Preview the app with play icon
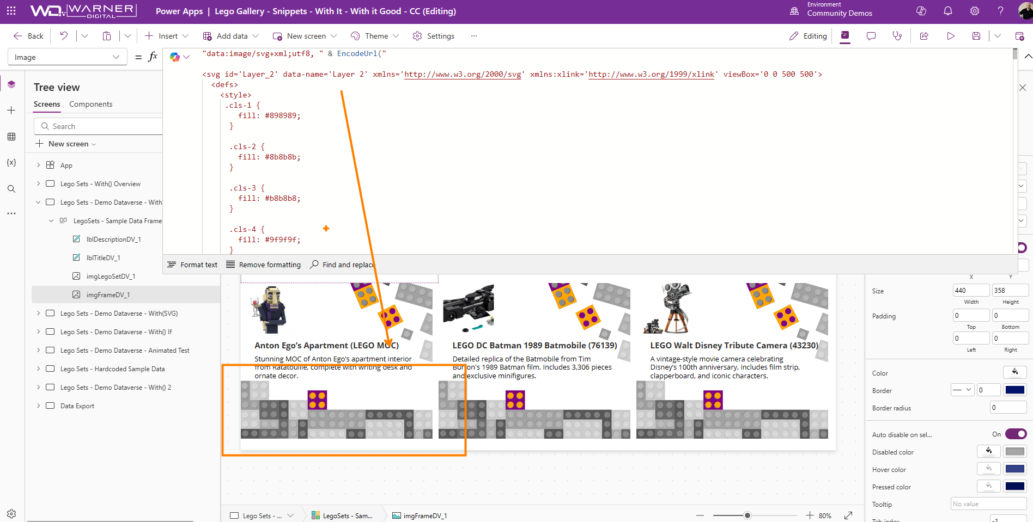 coord(951,36)
